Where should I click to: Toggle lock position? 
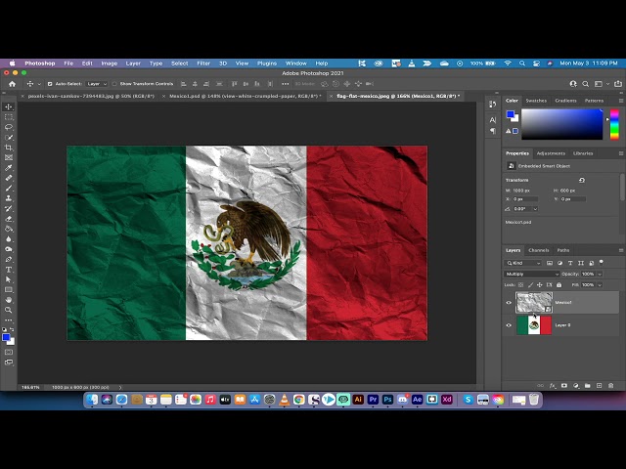point(539,284)
